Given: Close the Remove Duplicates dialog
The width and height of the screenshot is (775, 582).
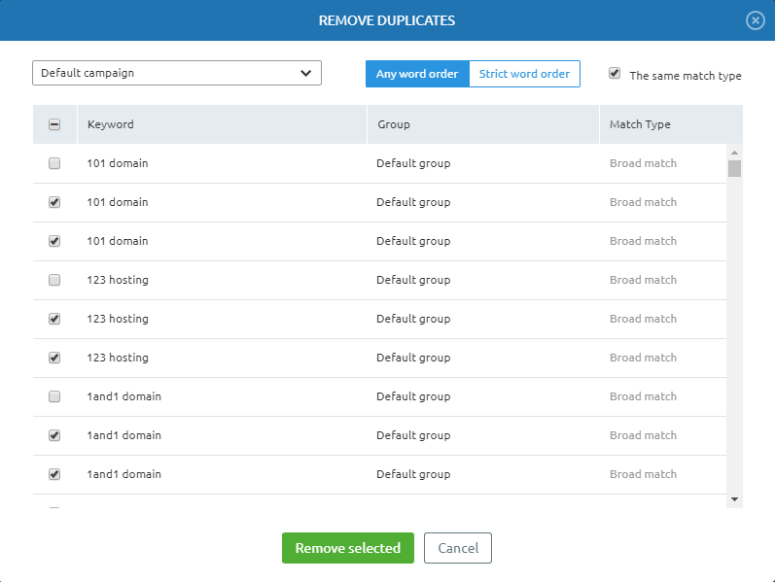Looking at the screenshot, I should point(755,20).
